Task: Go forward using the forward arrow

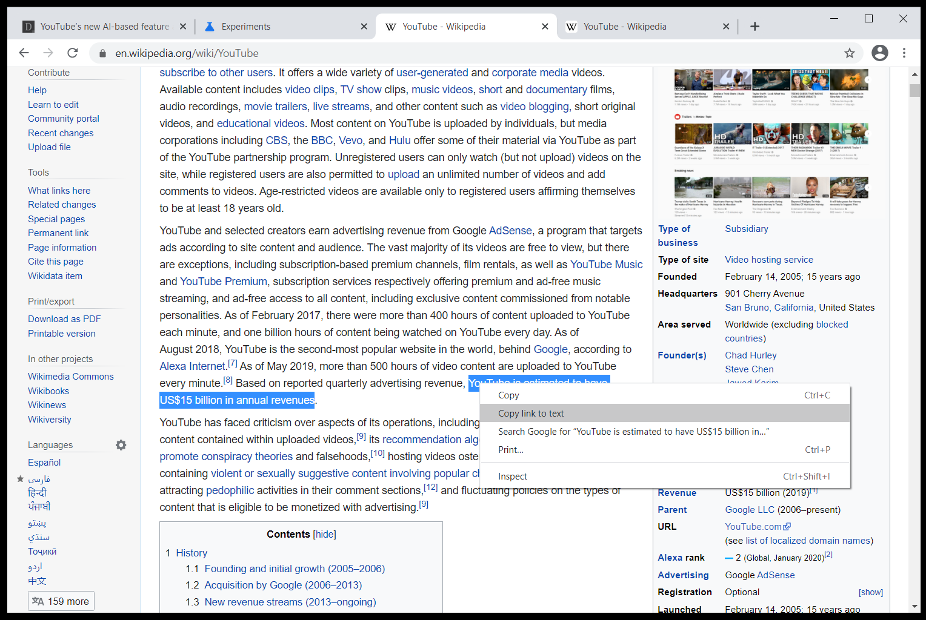Action: pyautogui.click(x=48, y=53)
